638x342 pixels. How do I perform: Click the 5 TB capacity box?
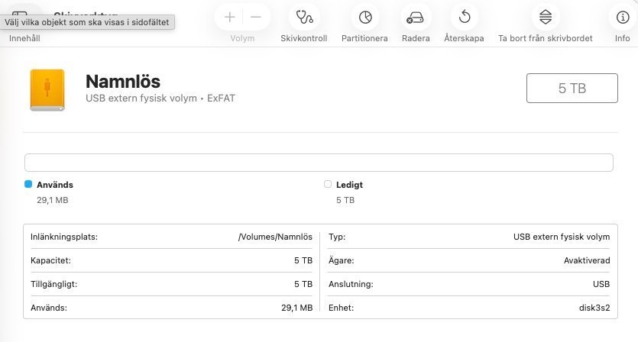[572, 89]
